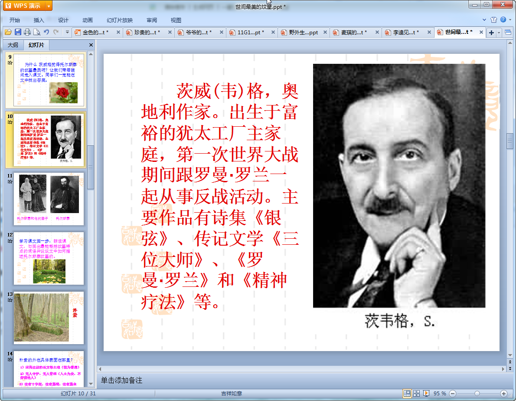Save the presentation with the floppy disk icon
516x401 pixels.
tap(18, 32)
